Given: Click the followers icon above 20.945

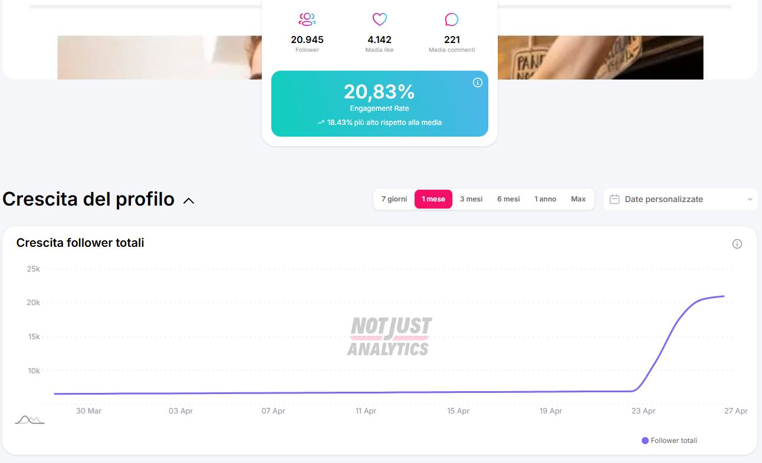Looking at the screenshot, I should coord(307,19).
